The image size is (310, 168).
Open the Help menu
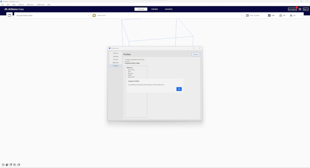pos(49,4)
